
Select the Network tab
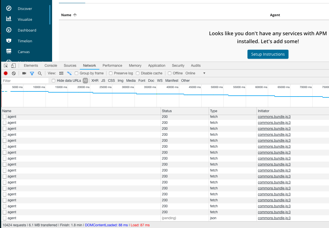89,66
